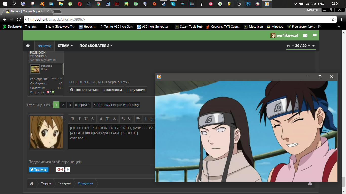Jump to last post double-down arrow

pos(314,46)
